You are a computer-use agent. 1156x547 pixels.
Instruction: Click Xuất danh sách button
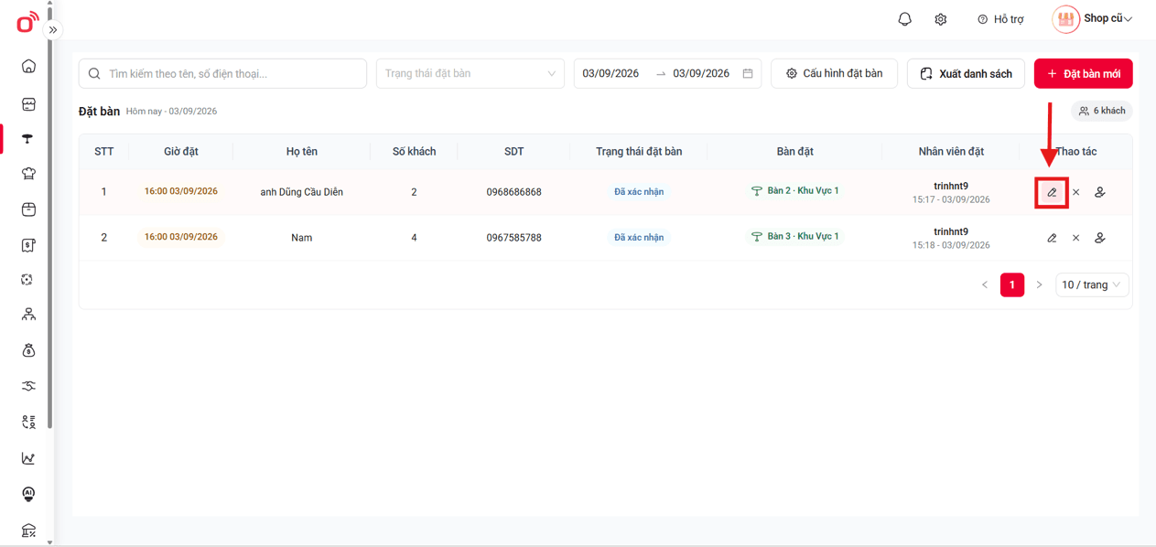coord(966,73)
